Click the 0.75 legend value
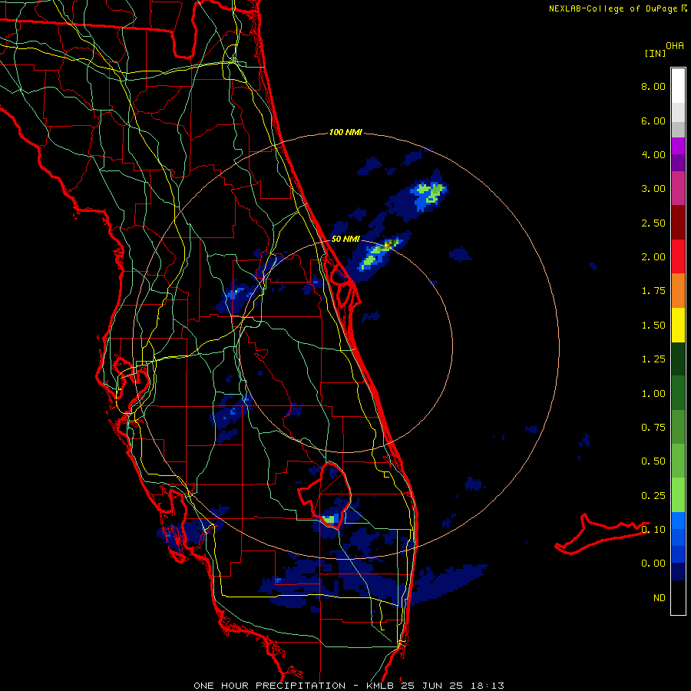 point(653,428)
